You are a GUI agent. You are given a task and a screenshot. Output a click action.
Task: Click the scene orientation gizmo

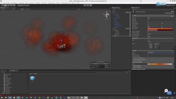[x=106, y=15]
